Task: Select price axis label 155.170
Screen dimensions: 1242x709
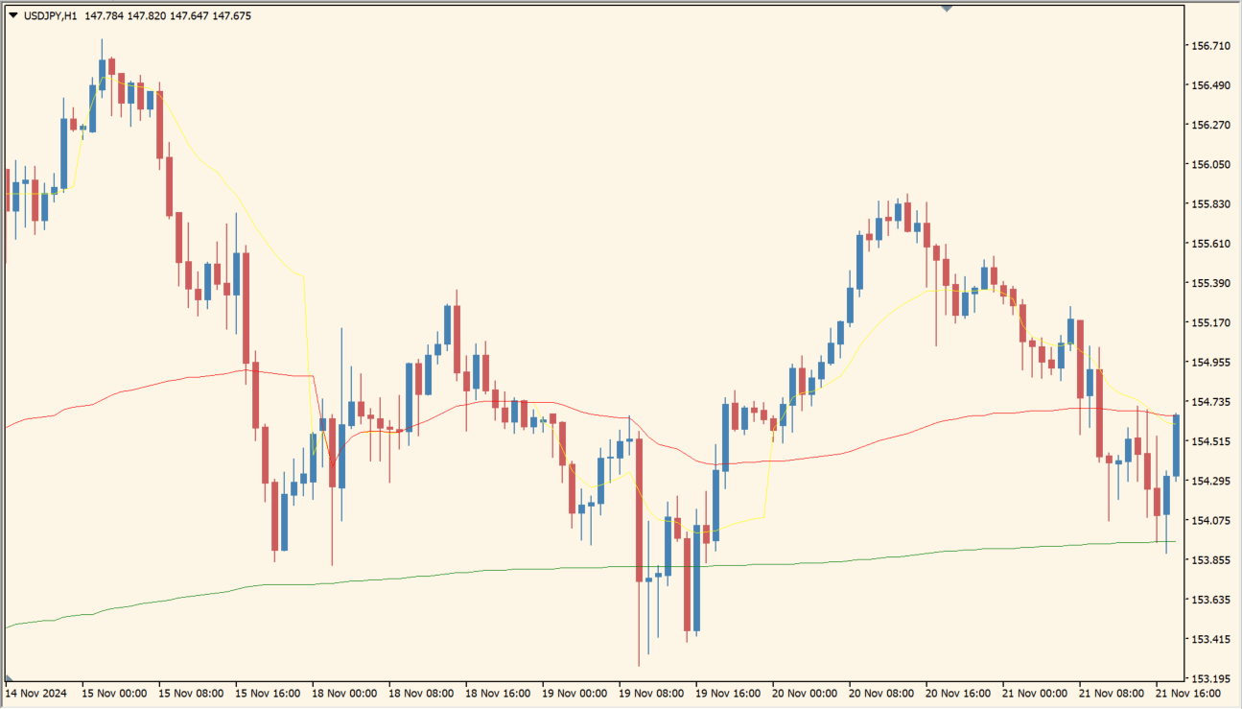Action: (1210, 323)
